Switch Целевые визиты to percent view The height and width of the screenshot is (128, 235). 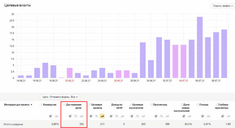coord(97,116)
